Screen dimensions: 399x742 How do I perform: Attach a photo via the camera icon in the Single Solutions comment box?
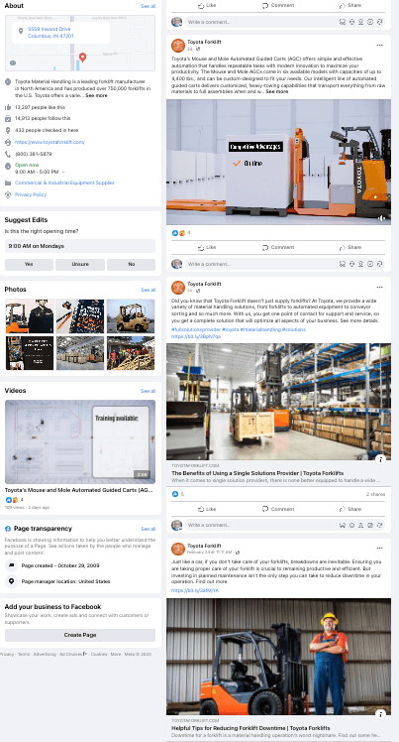point(361,525)
